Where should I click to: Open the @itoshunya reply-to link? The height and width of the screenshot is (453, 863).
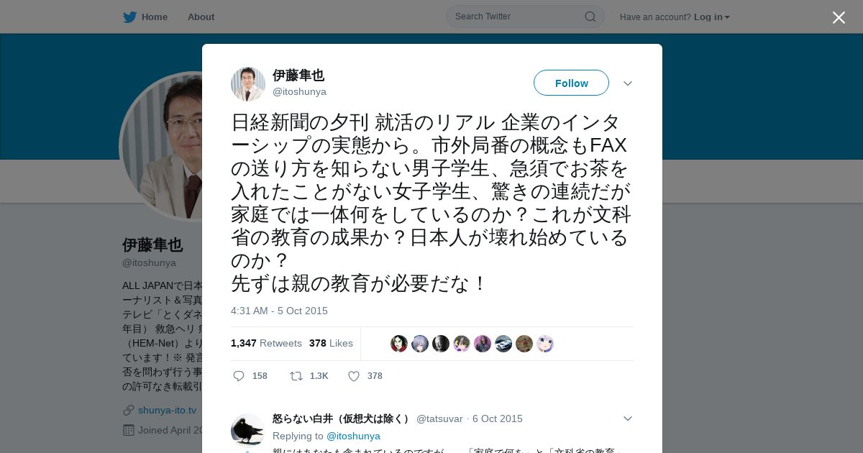click(x=353, y=436)
